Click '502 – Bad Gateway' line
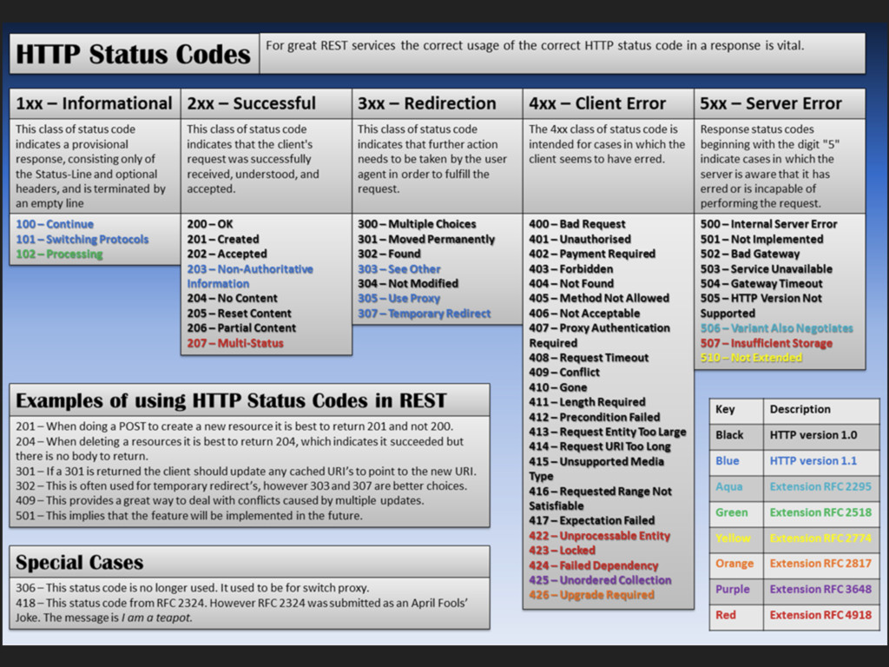The width and height of the screenshot is (889, 667). click(749, 254)
